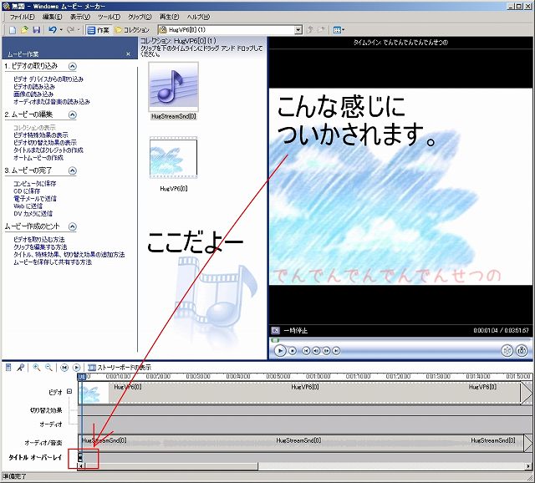Start preview with the round Play button

click(x=280, y=351)
